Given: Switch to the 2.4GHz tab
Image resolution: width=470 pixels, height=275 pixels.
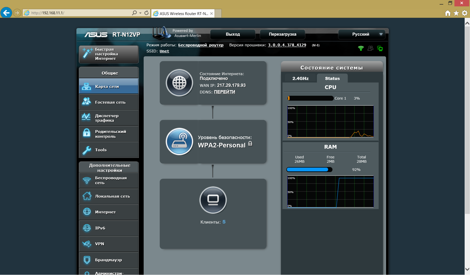Looking at the screenshot, I should (300, 78).
